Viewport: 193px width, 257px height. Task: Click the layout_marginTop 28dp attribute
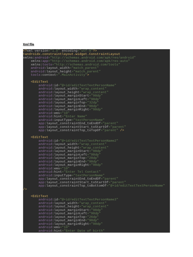[69, 158]
